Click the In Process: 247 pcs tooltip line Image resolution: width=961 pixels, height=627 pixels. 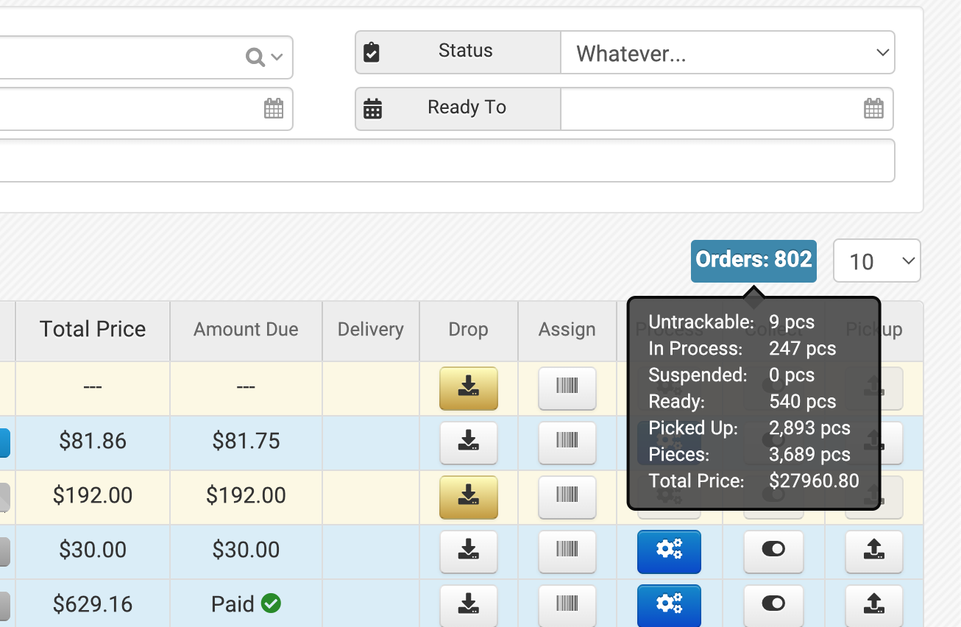[742, 350]
